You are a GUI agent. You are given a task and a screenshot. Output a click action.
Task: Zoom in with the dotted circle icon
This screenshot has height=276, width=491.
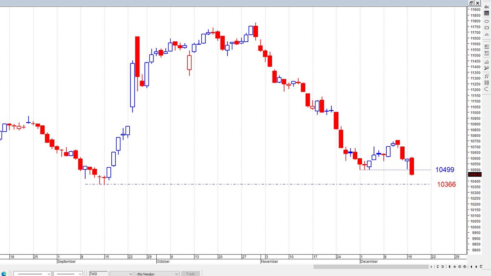(464, 267)
